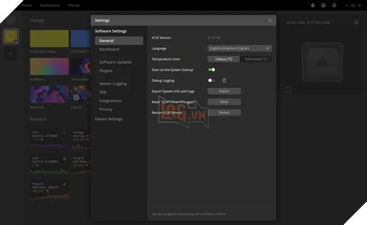The image size is (367, 225).
Task: Select the blue CORSAIR mural swatch
Action: (81, 38)
